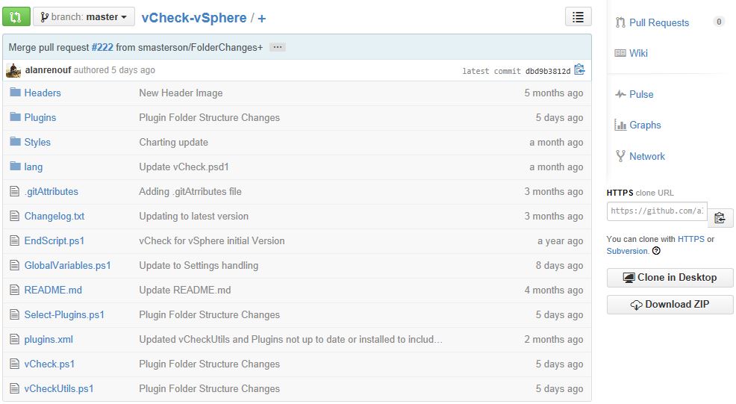Open the .gitAttributes file
The height and width of the screenshot is (404, 736).
[x=52, y=192]
